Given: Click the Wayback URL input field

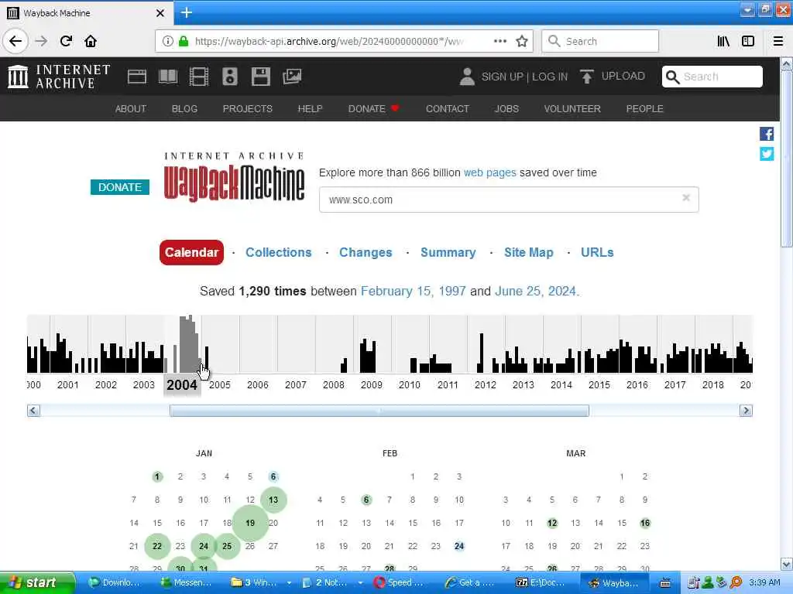Looking at the screenshot, I should 509,200.
